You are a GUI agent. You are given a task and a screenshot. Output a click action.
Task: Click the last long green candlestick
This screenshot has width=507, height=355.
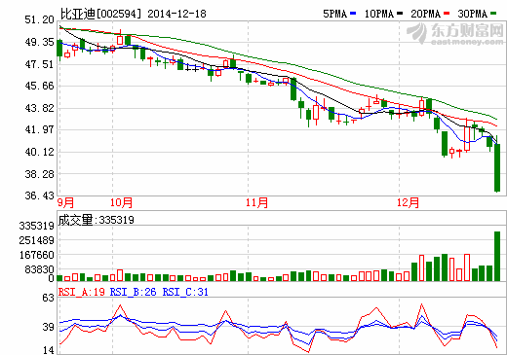[x=497, y=167]
